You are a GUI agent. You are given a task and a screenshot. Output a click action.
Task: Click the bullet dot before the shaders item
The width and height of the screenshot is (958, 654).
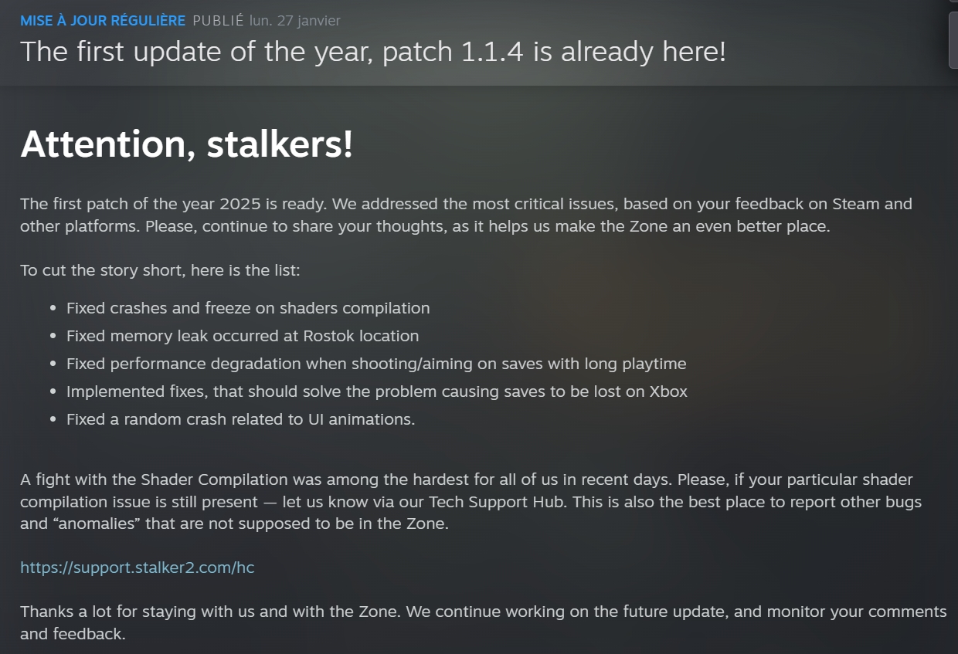click(53, 309)
